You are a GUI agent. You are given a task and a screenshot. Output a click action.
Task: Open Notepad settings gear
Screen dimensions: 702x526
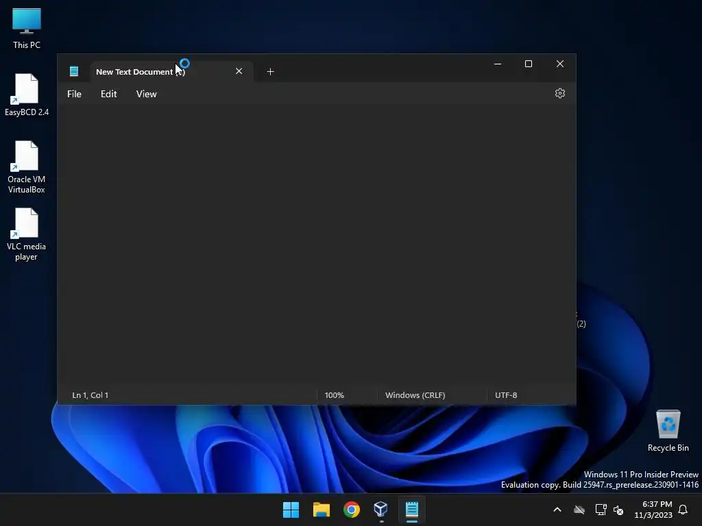pyautogui.click(x=559, y=93)
